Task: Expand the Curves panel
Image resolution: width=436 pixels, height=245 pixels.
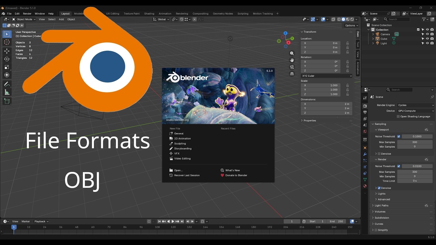Action: click(x=379, y=224)
